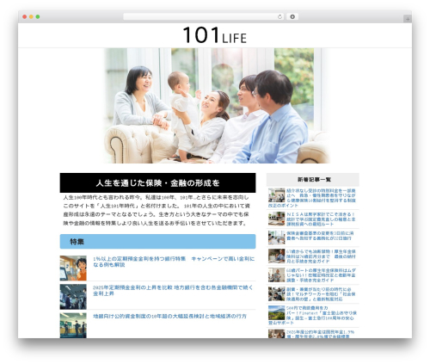The width and height of the screenshot is (430, 364).
Task: Click thumbnail of 2025年定期預金金利 article
Action: tap(73, 297)
